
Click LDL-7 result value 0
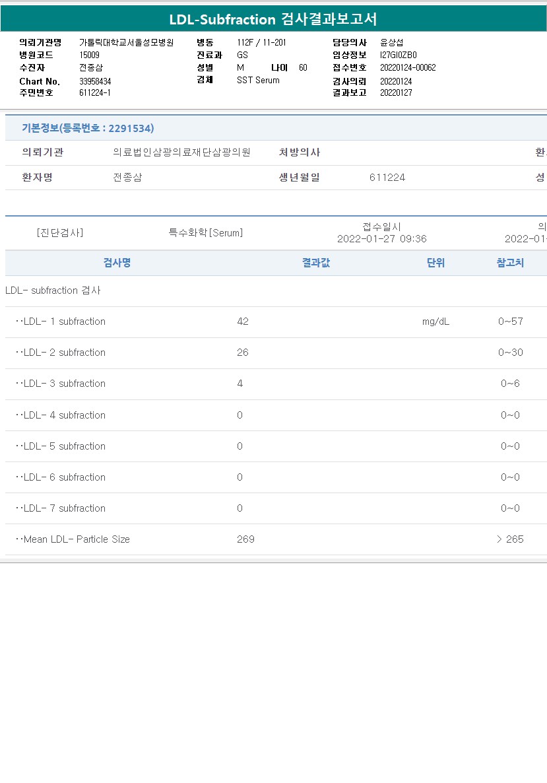[x=240, y=508]
